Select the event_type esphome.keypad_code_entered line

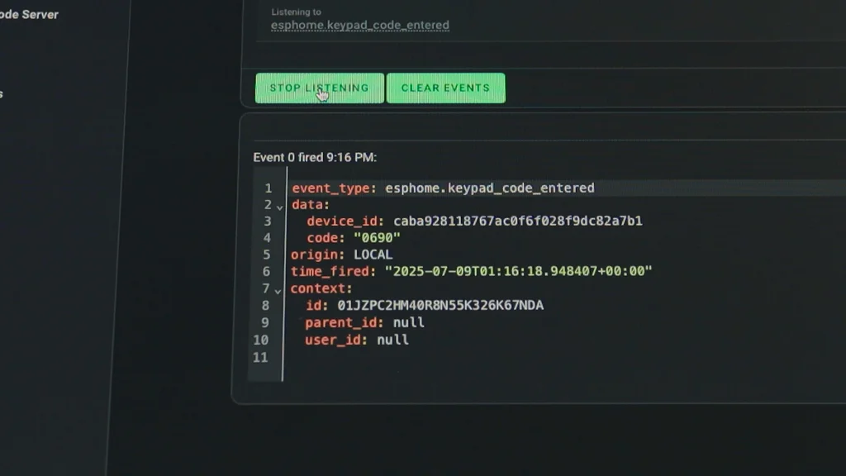click(443, 188)
